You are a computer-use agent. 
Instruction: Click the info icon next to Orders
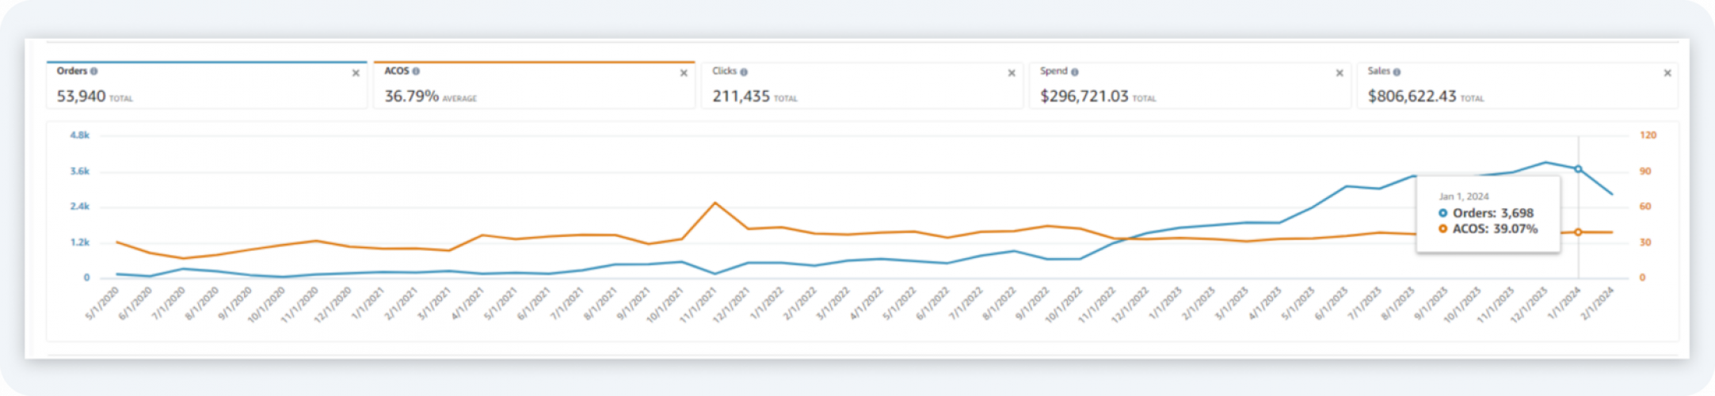click(94, 71)
